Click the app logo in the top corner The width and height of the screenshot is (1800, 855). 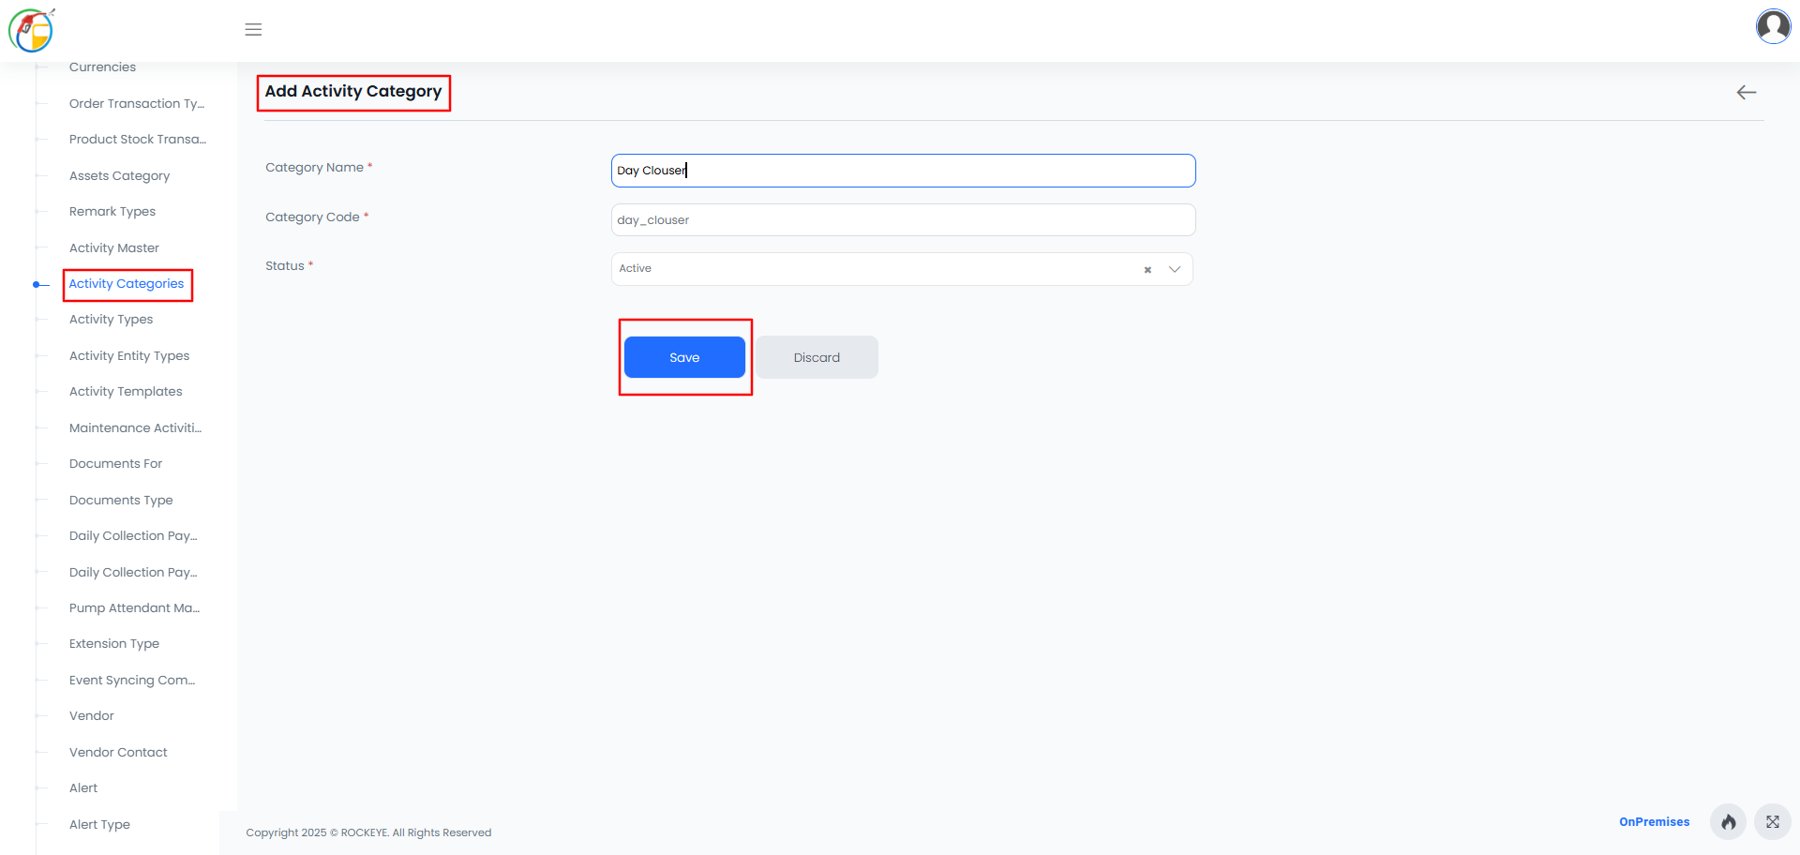[32, 30]
